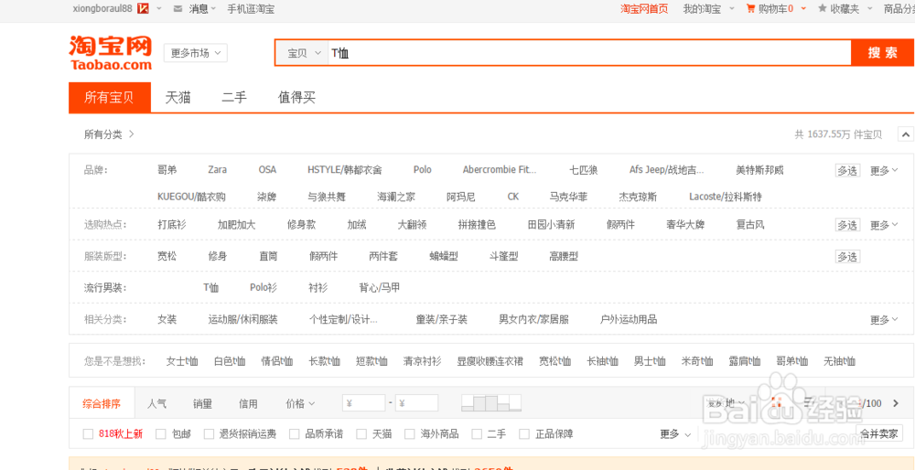Select brand HSTYLE/韩都衣舍
This screenshot has height=470, width=915.
click(345, 170)
